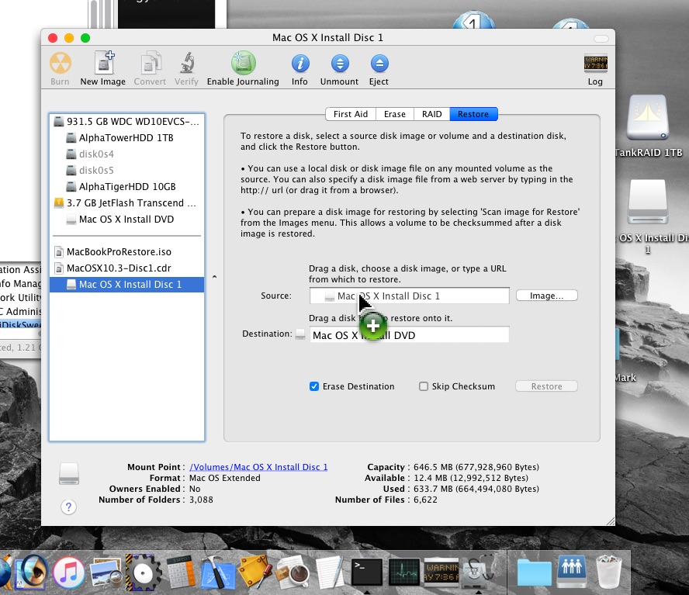Click the Image... button
This screenshot has height=595, width=689.
tap(547, 296)
